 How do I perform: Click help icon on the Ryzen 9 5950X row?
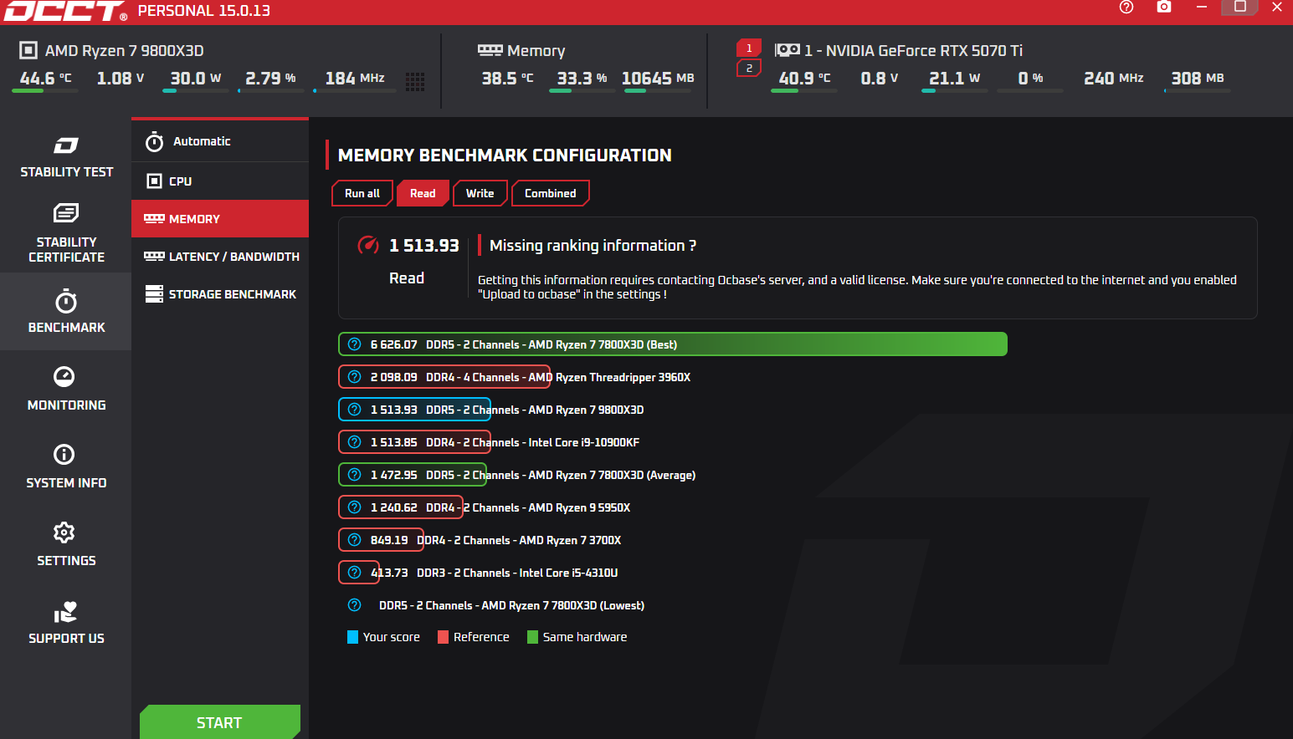click(x=355, y=507)
